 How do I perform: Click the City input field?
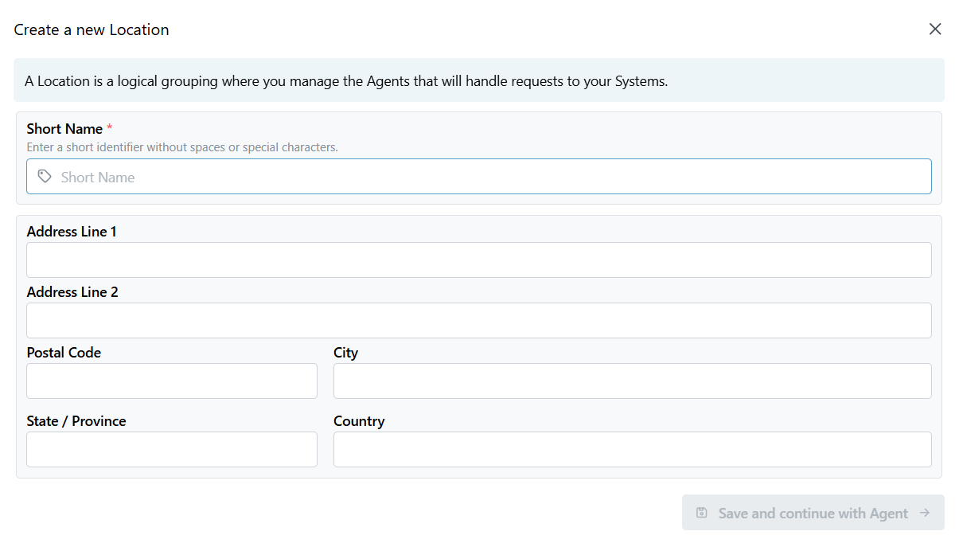632,381
